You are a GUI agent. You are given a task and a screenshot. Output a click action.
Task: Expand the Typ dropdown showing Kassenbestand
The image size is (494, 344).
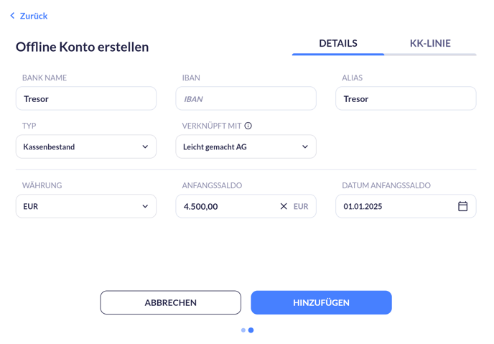coord(86,147)
